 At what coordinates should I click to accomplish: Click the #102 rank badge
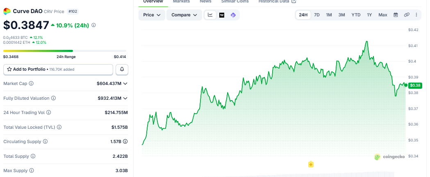pyautogui.click(x=73, y=11)
